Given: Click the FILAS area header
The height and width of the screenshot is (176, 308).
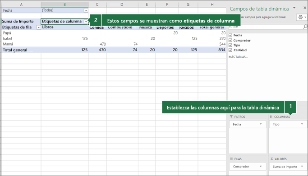Looking at the screenshot, I should click(238, 159).
